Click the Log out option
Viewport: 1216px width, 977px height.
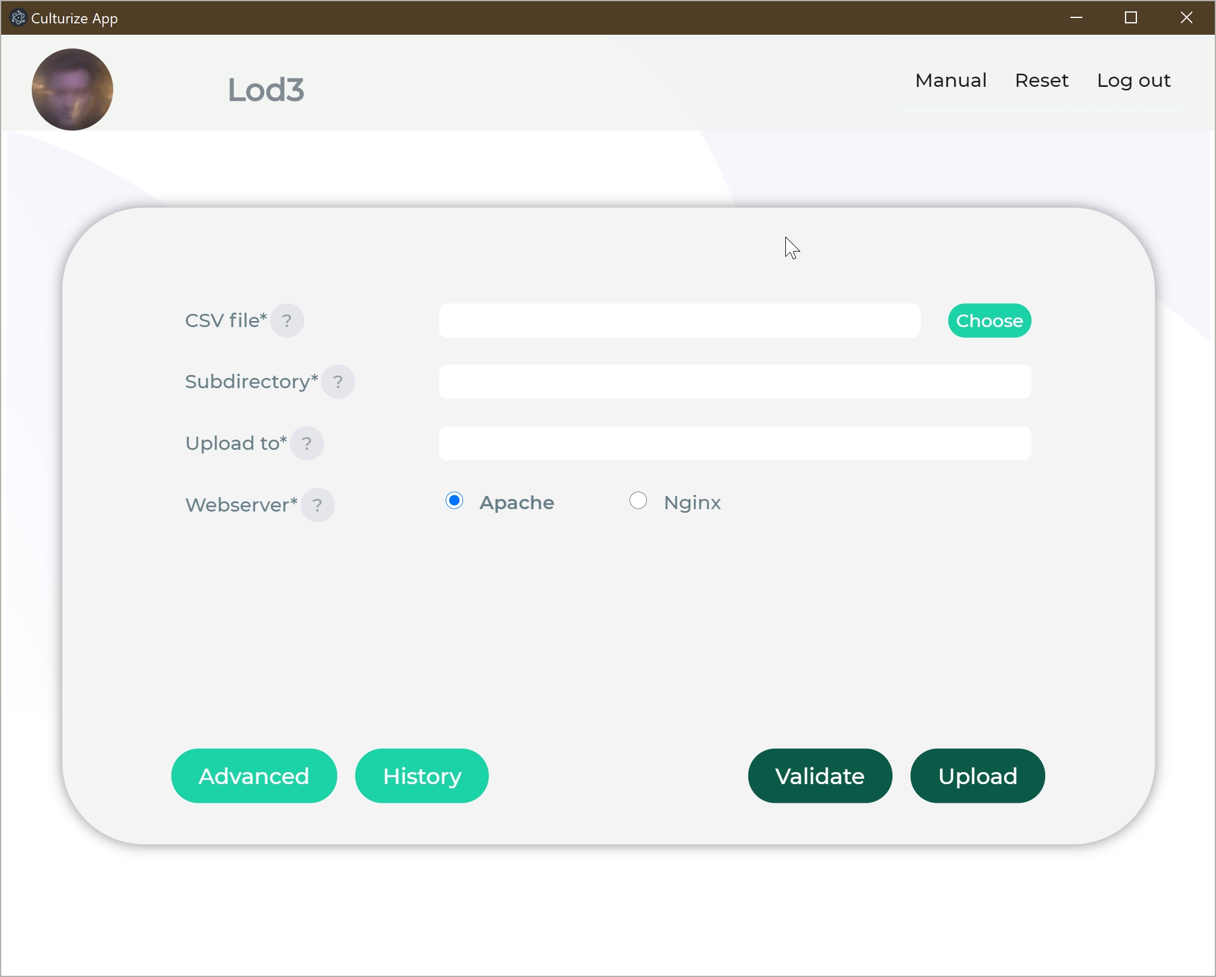click(1135, 80)
